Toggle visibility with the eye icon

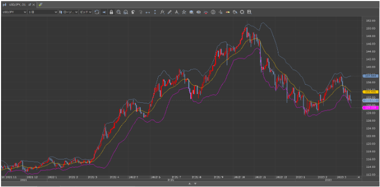click(199, 12)
